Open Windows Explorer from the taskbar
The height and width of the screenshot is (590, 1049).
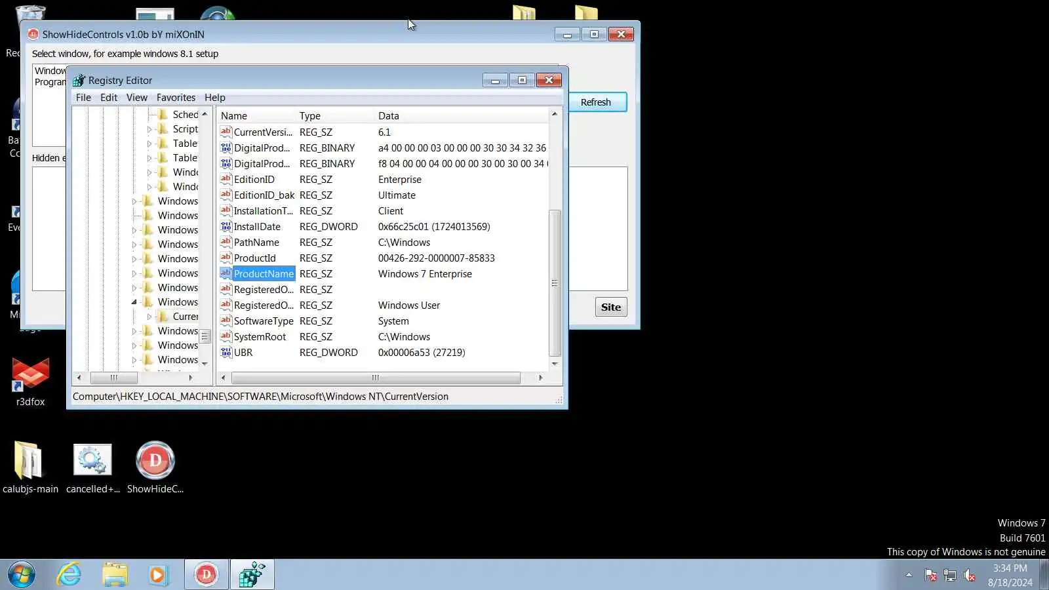115,575
